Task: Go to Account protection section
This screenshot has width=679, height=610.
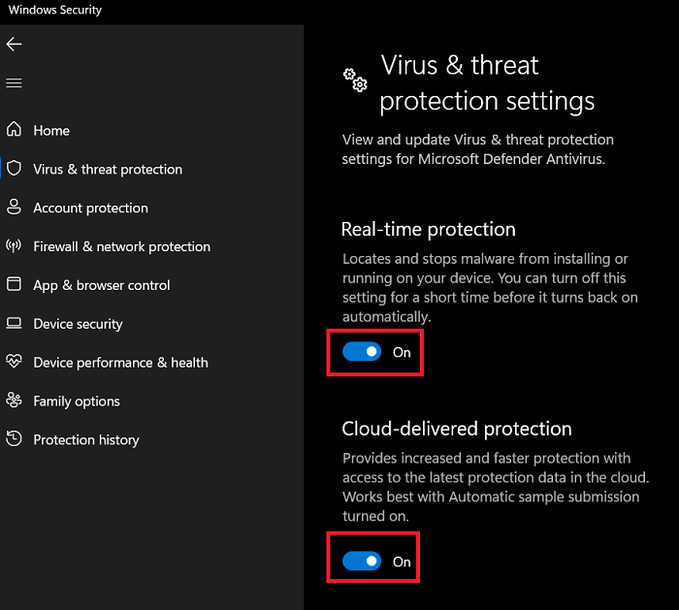Action: point(90,208)
